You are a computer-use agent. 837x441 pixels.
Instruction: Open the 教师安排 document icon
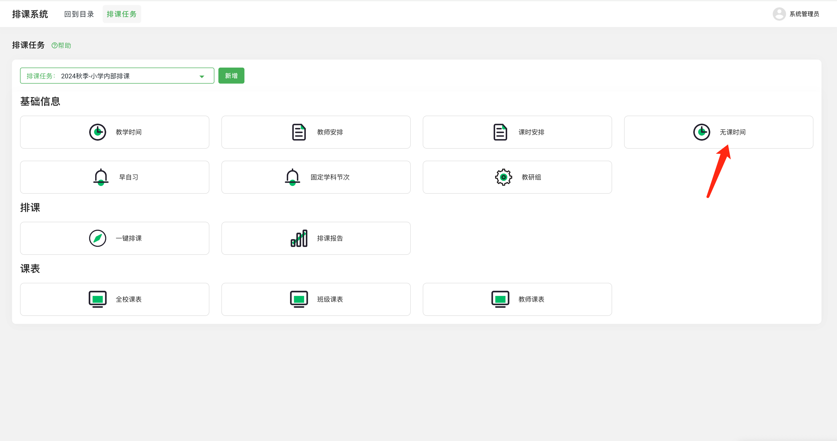[x=299, y=132]
